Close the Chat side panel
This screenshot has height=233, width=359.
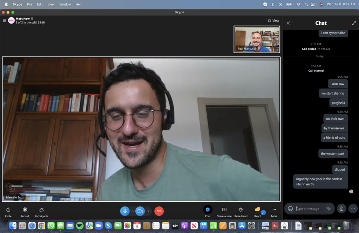(x=288, y=23)
